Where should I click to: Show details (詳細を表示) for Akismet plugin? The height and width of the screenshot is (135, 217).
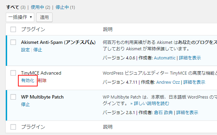[x=190, y=58]
